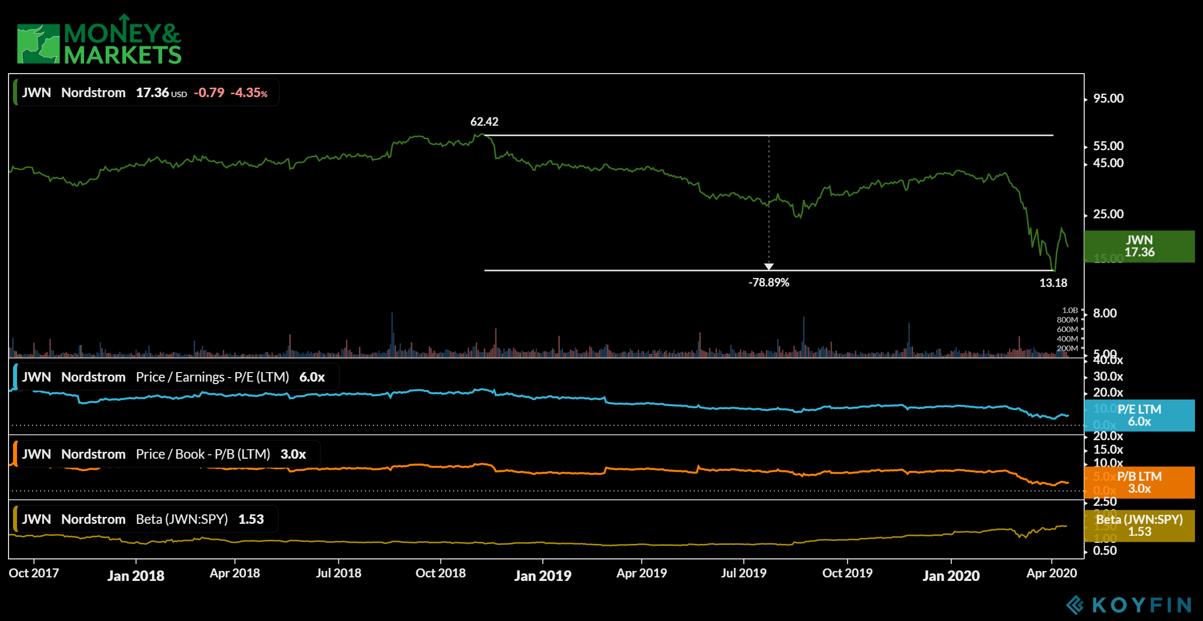Click the 15.0x P/B axis label
Screen dimensions: 1203x621
(x=1108, y=449)
